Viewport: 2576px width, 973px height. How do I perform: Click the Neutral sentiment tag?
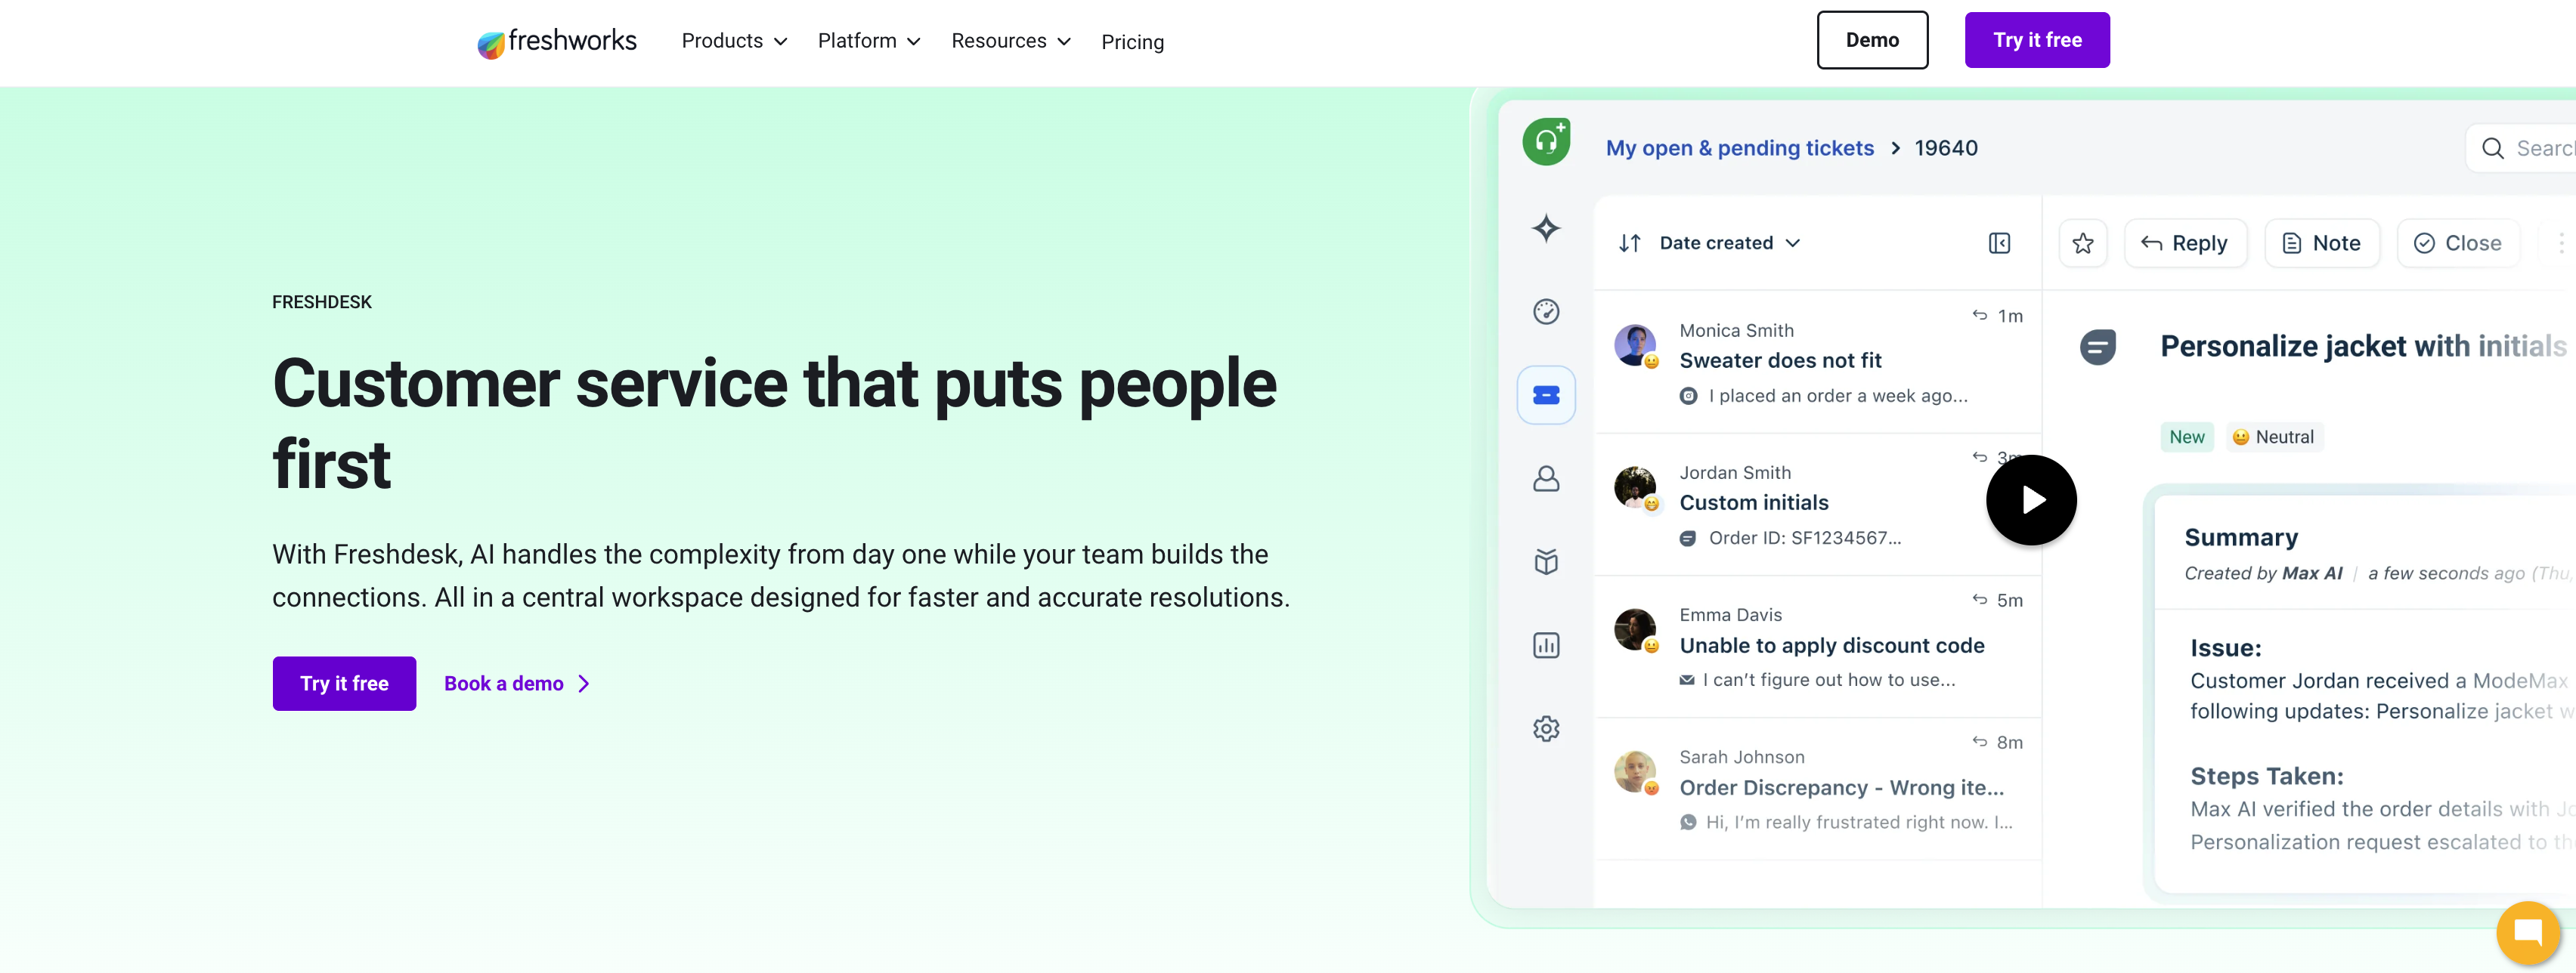coord(2273,437)
